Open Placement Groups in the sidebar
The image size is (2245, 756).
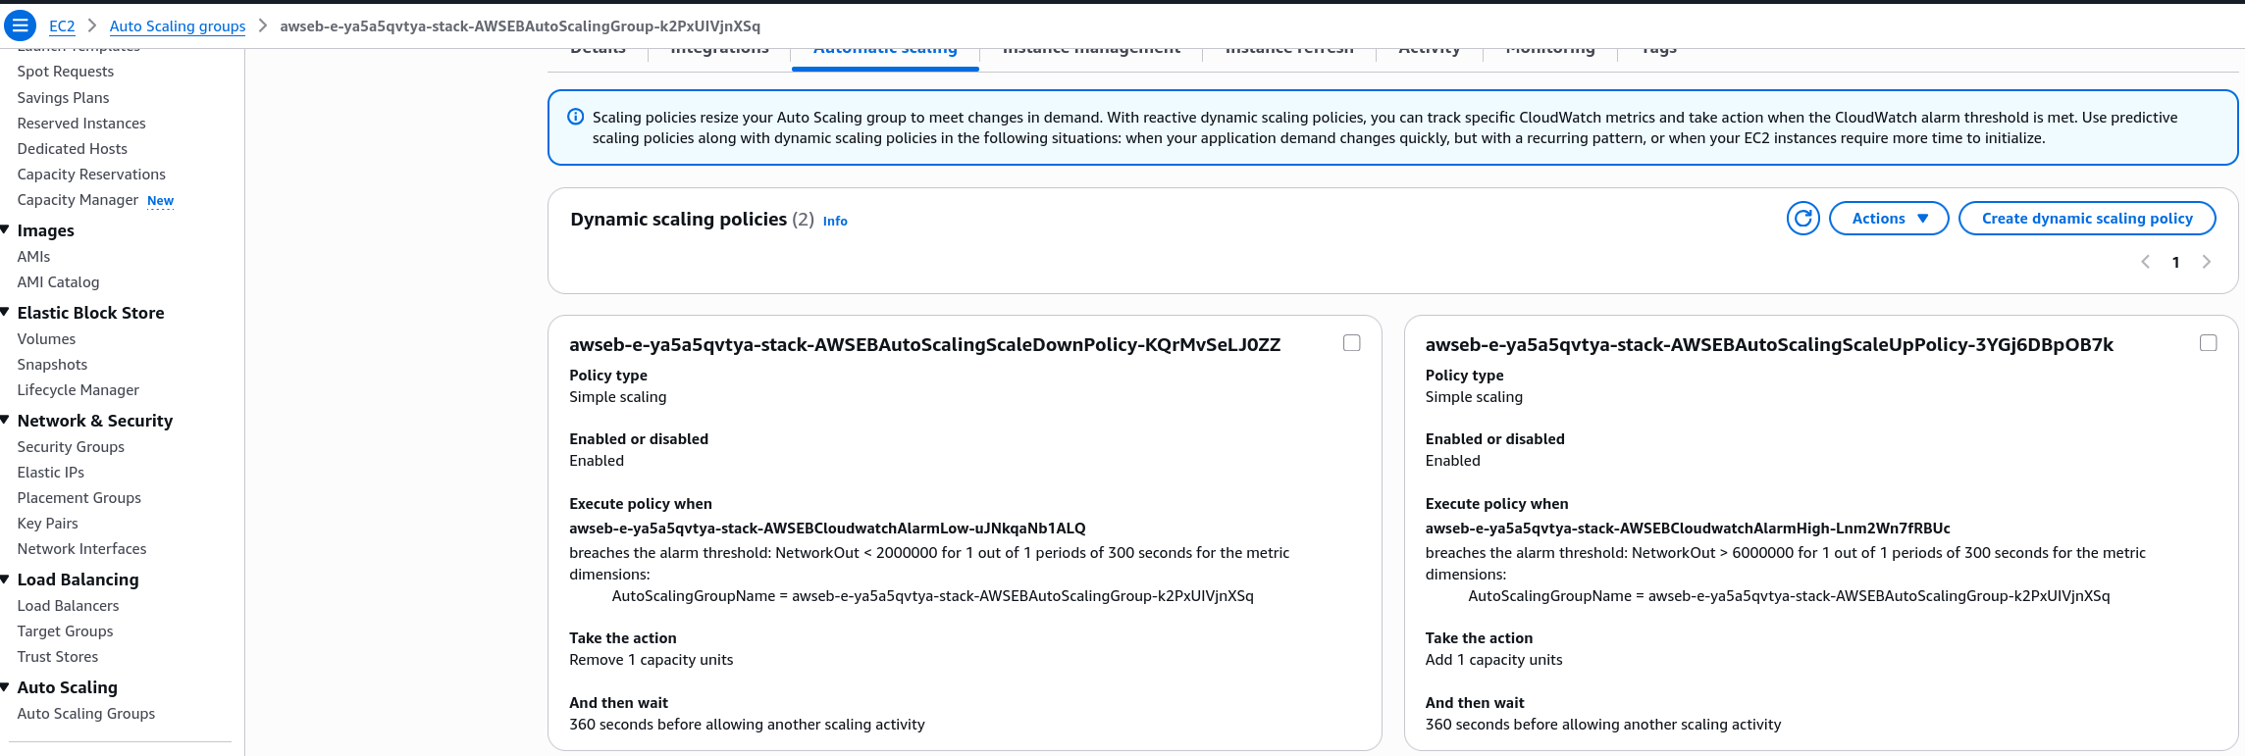(79, 498)
